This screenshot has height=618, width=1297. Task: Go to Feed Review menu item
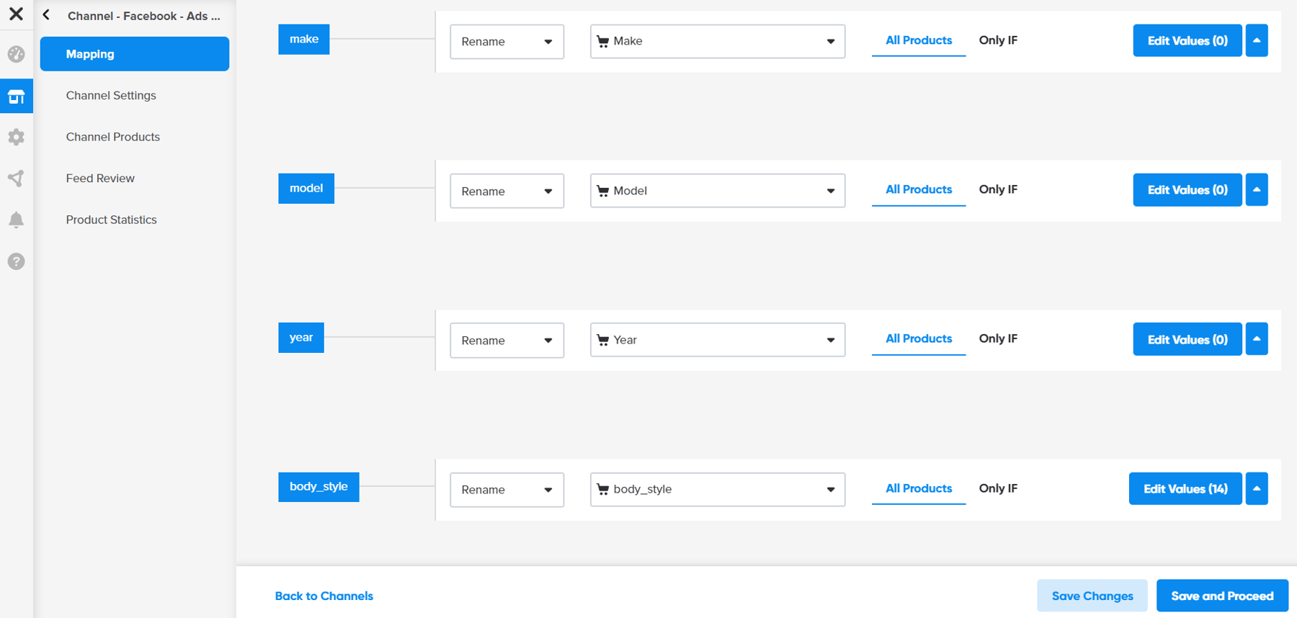[x=100, y=178]
